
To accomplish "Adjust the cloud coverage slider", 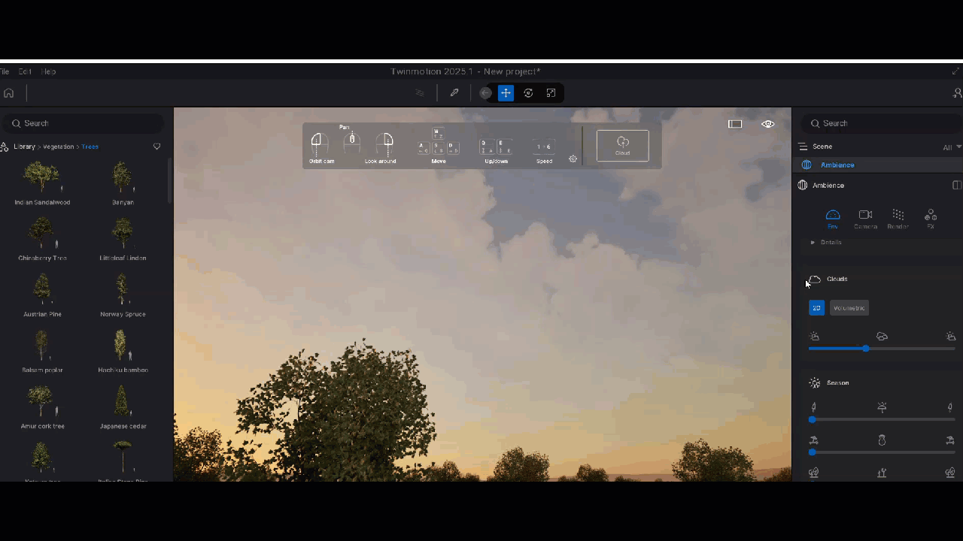I will click(881, 349).
